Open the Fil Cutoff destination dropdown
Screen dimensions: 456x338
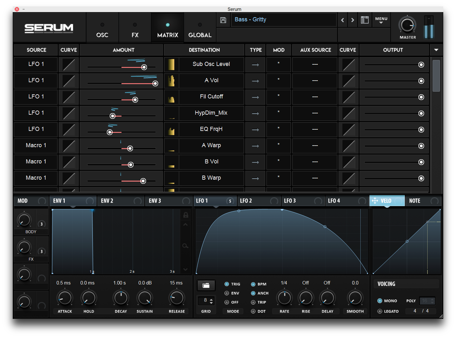(x=211, y=97)
